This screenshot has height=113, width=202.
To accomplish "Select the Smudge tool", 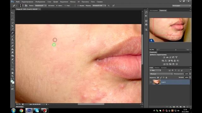I will [12, 53].
